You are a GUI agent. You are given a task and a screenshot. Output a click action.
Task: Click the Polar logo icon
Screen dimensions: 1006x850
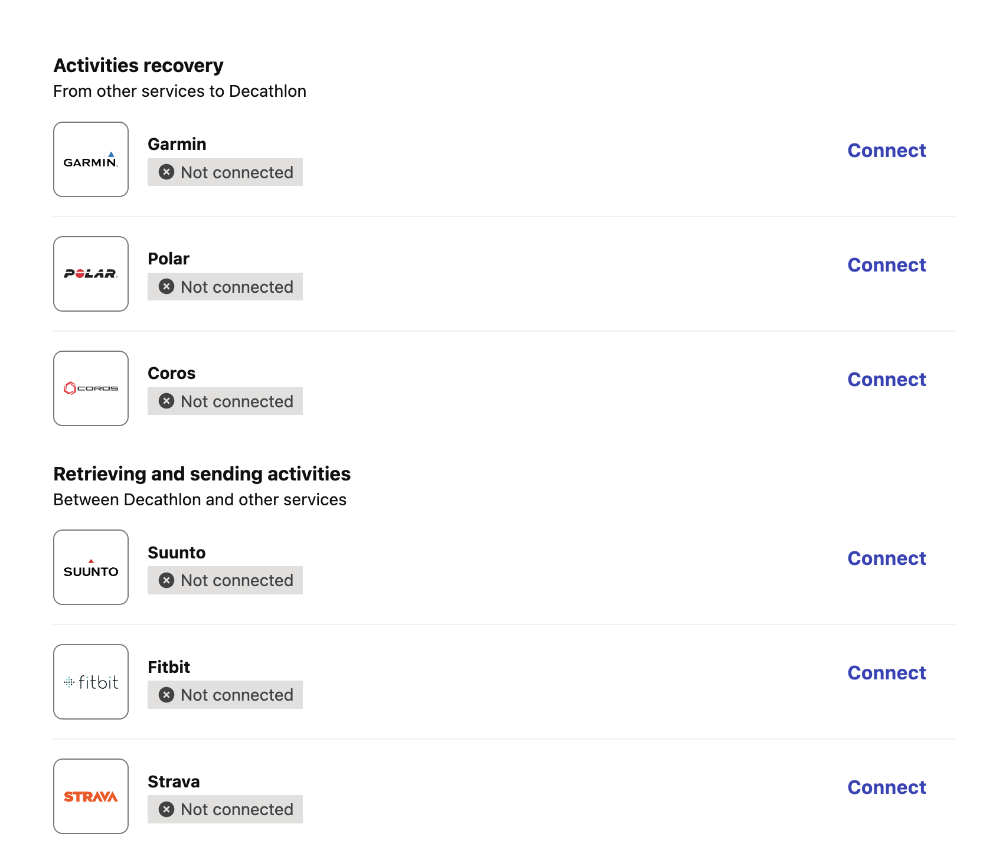(x=91, y=274)
